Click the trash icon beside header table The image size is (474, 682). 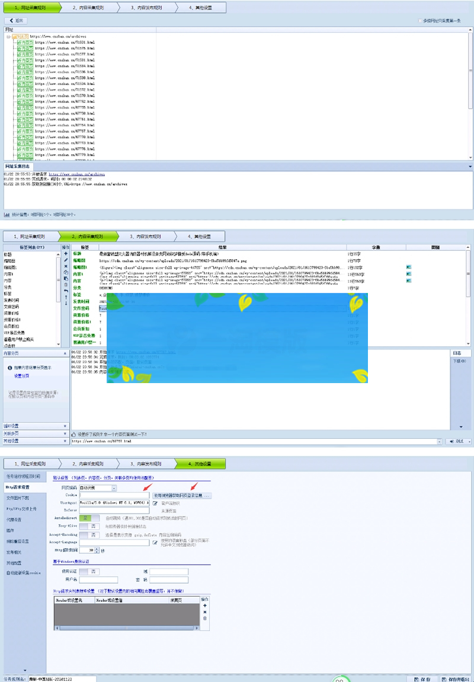205,619
